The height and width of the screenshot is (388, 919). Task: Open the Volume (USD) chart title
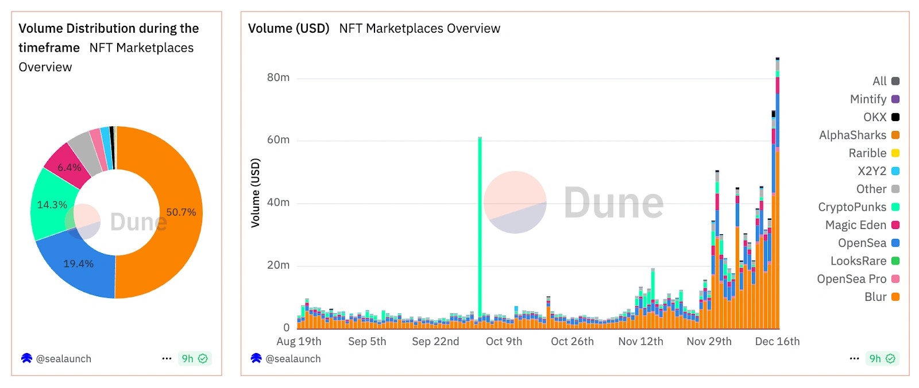point(288,28)
